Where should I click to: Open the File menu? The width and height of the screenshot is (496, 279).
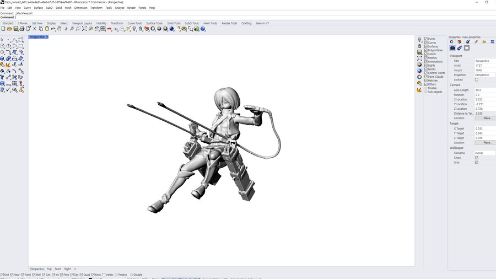click(2, 8)
